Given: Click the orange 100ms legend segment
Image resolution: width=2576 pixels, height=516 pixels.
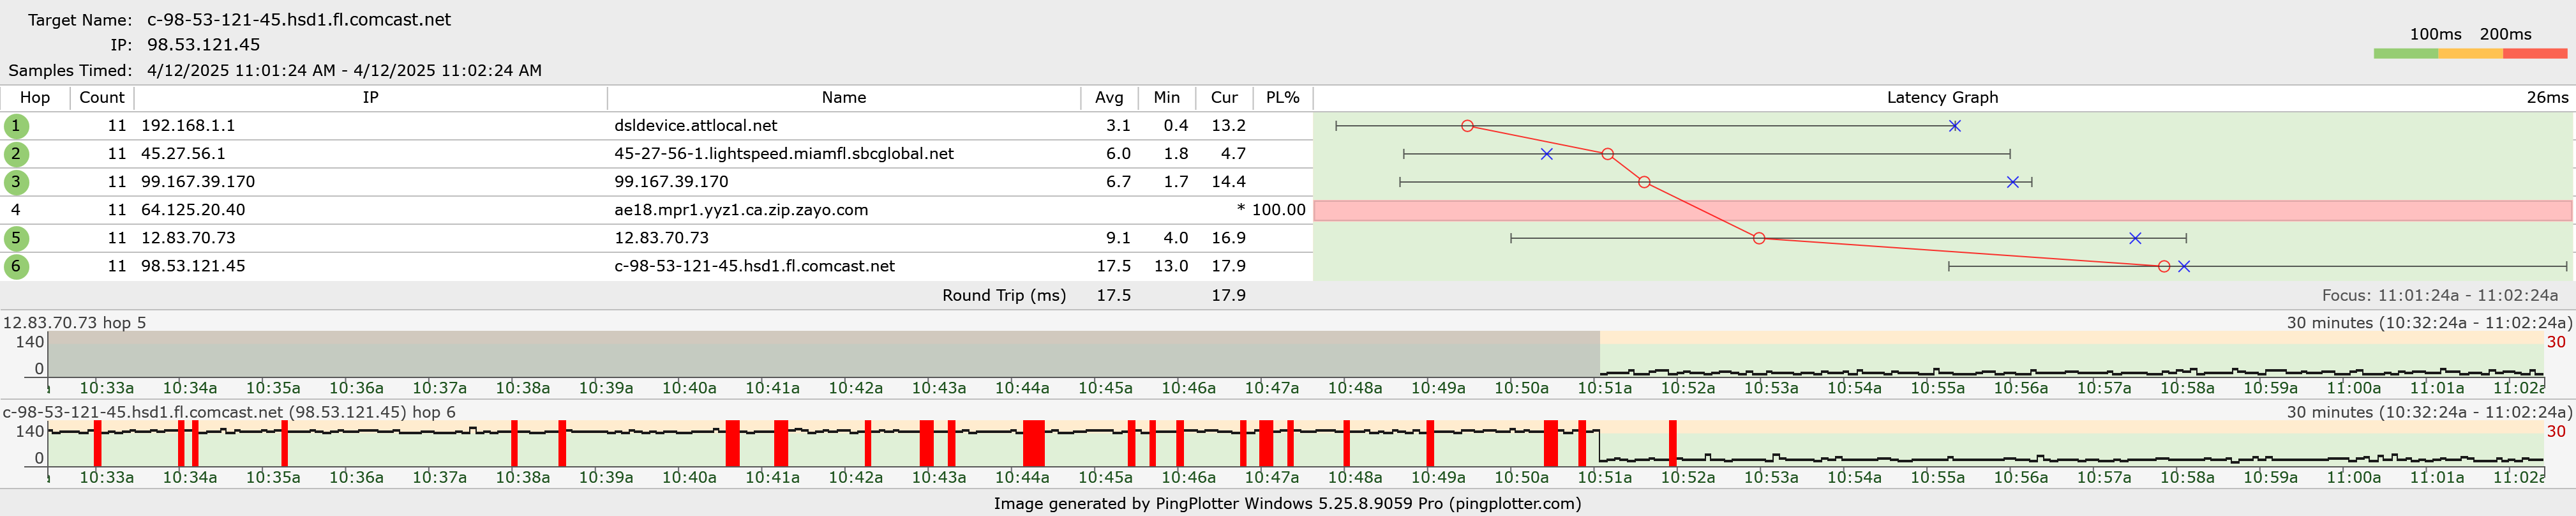Looking at the screenshot, I should (2470, 54).
